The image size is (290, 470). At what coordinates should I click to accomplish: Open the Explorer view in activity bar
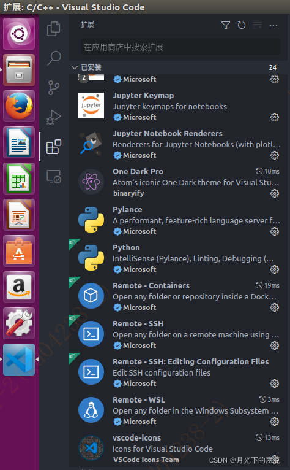point(54,29)
